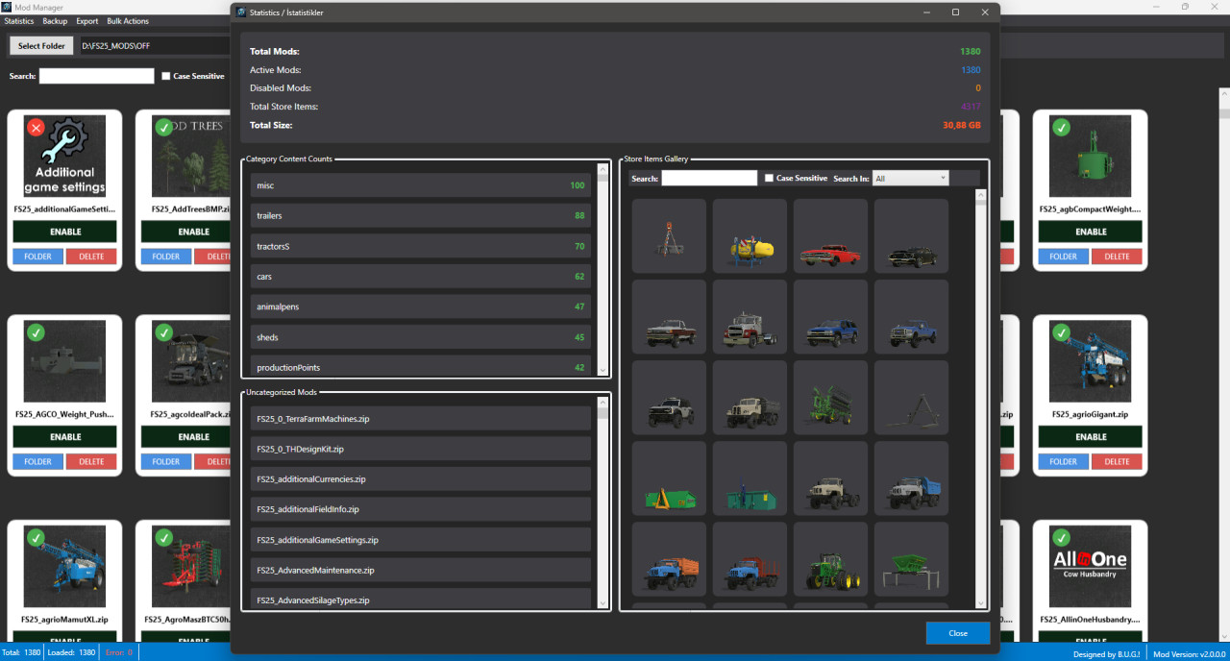Click the Store Items Gallery scrollbar
1230x661 pixels.
(x=981, y=398)
